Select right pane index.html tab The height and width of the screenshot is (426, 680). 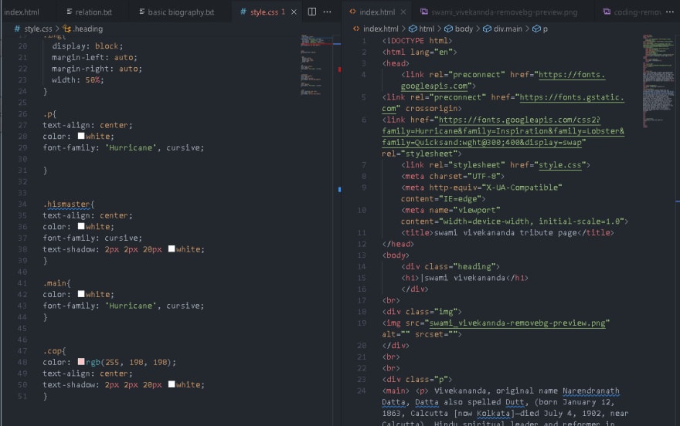[x=377, y=12]
